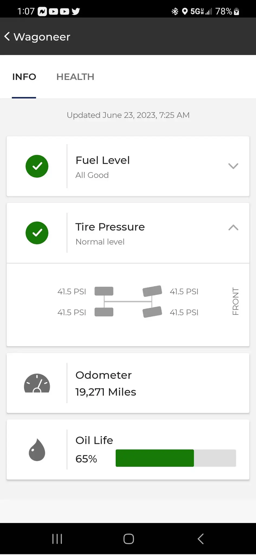Select the INFO tab

[24, 77]
